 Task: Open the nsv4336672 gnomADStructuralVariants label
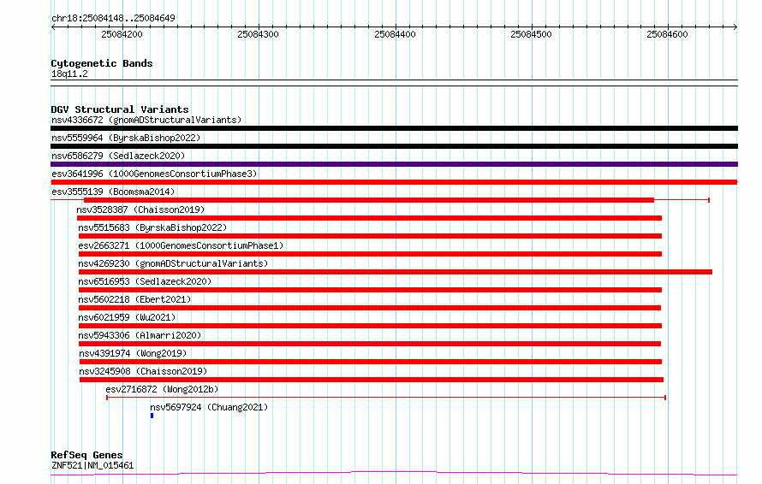click(x=146, y=120)
